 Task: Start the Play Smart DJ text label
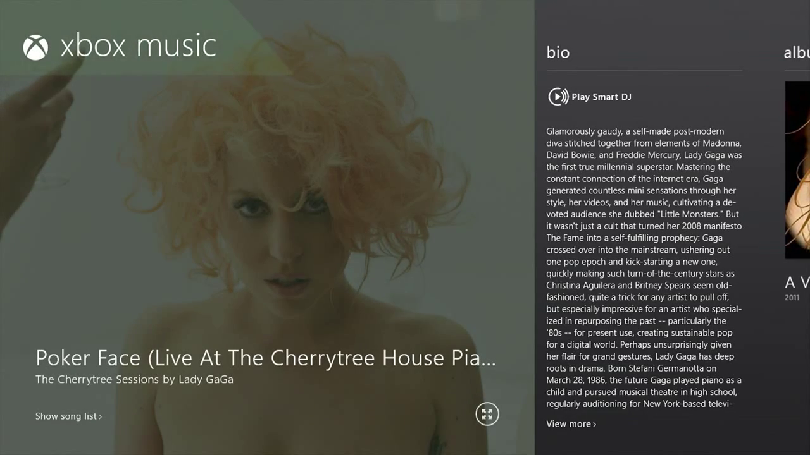tap(601, 97)
